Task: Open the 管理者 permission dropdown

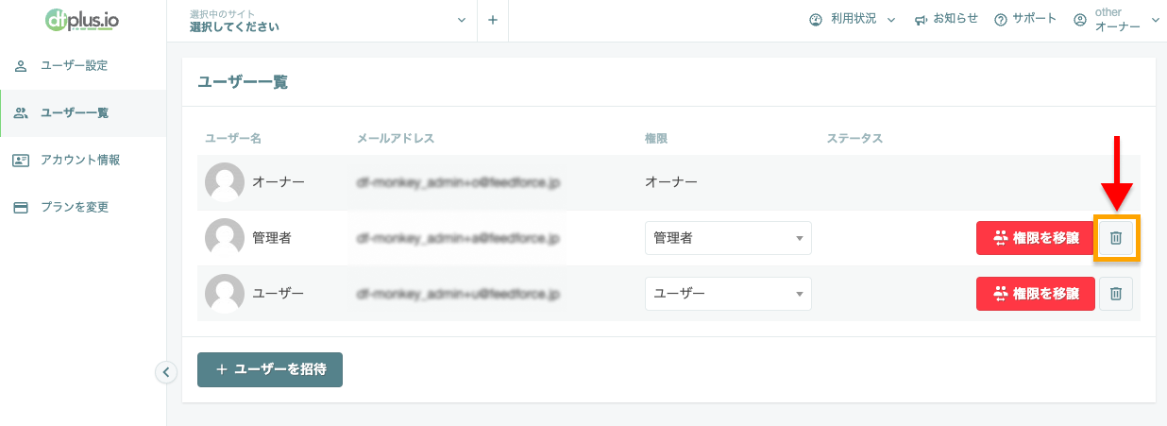Action: [x=728, y=238]
